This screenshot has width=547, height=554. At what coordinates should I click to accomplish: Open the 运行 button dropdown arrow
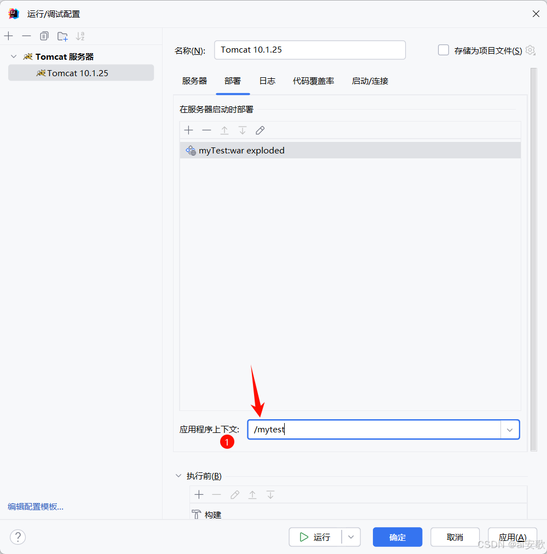pos(351,537)
